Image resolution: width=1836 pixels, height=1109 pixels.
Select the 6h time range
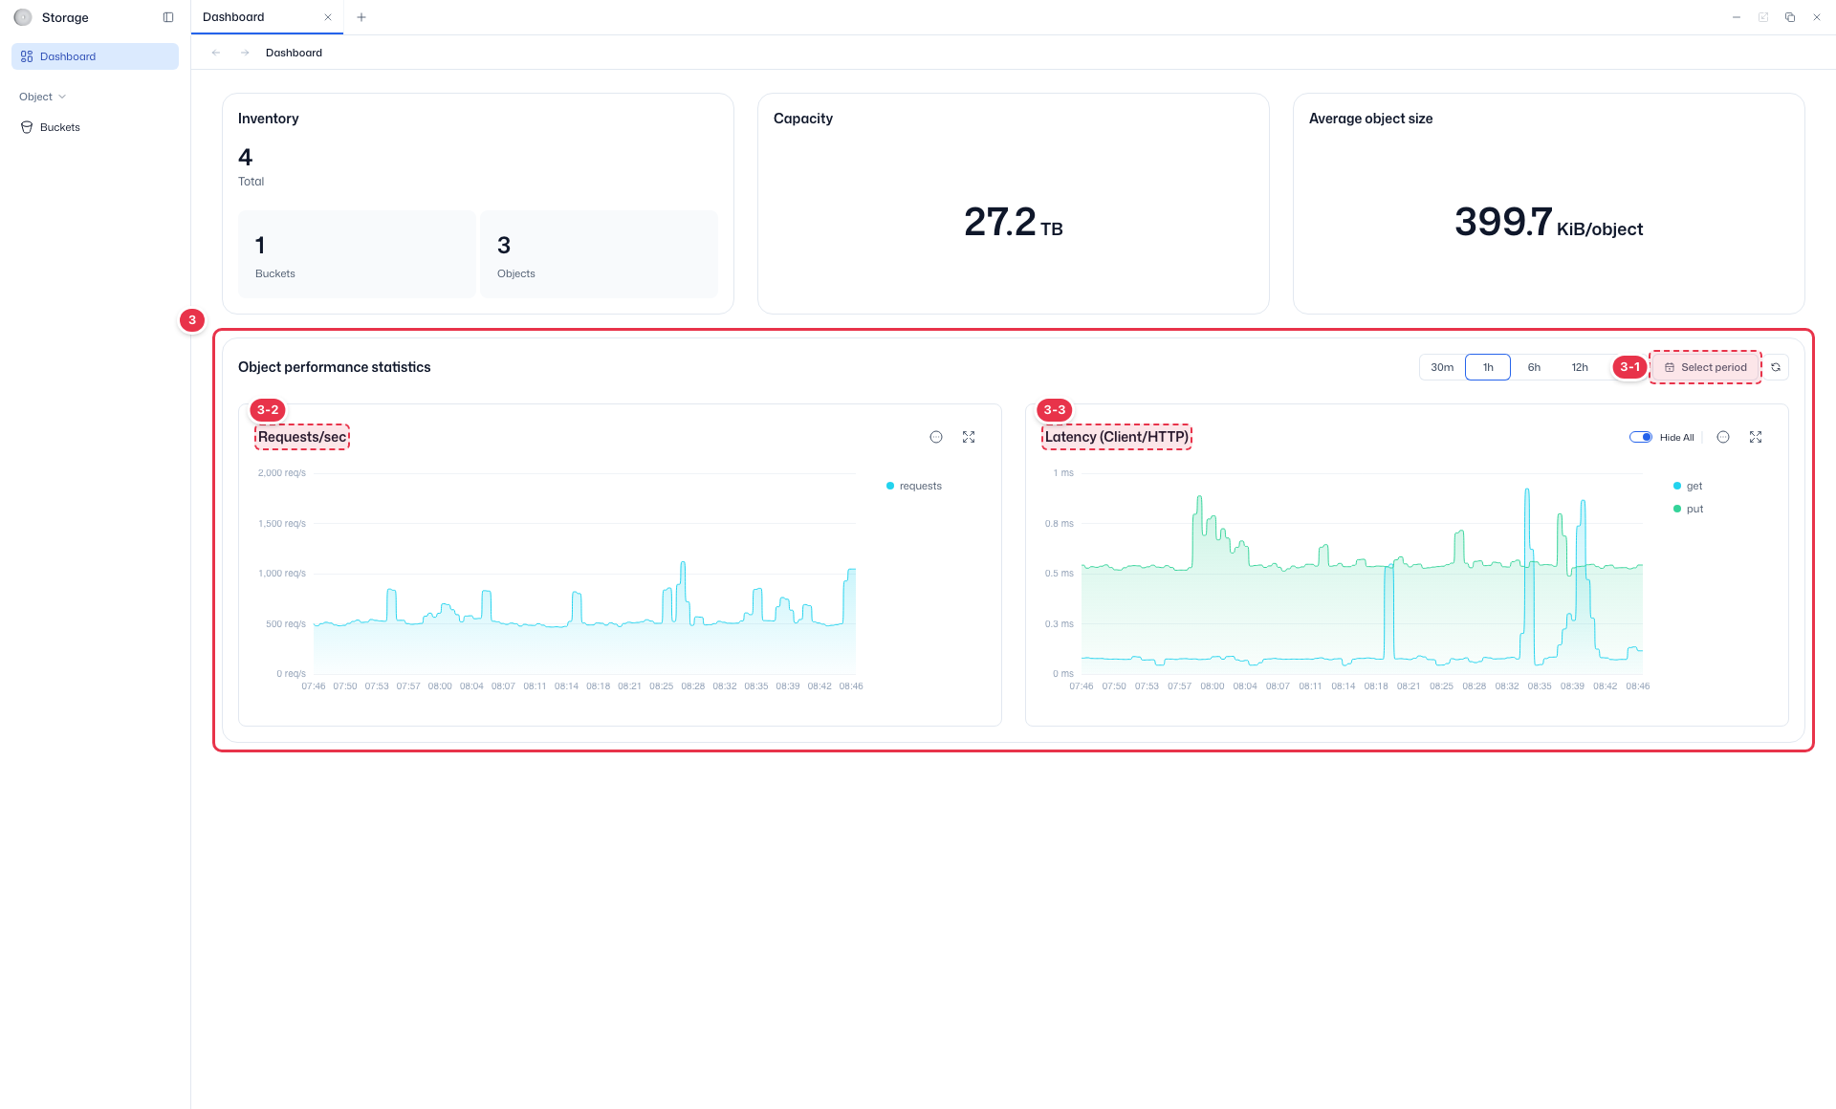coord(1534,367)
